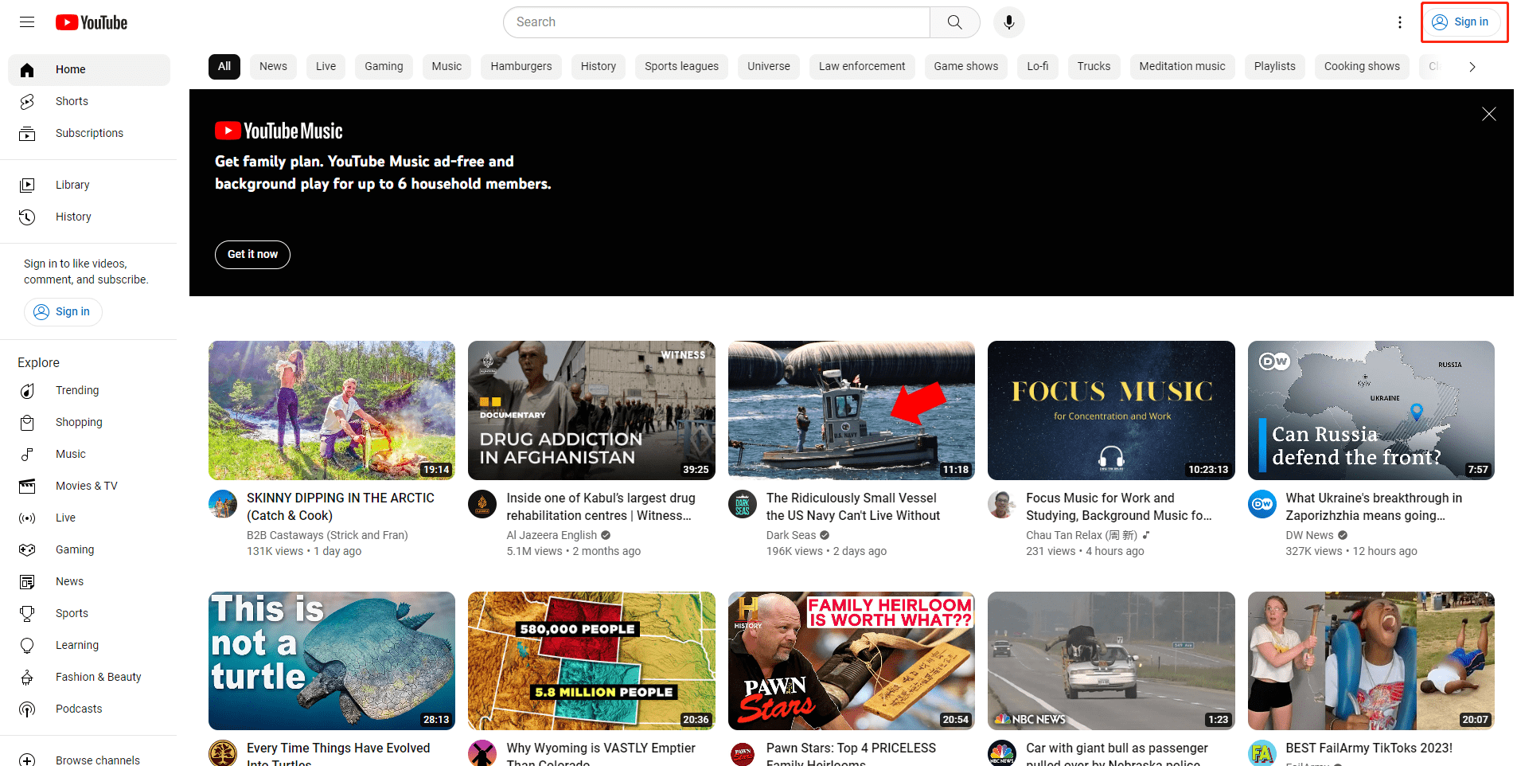The height and width of the screenshot is (766, 1517).
Task: Click into the Search field
Action: pyautogui.click(x=716, y=22)
